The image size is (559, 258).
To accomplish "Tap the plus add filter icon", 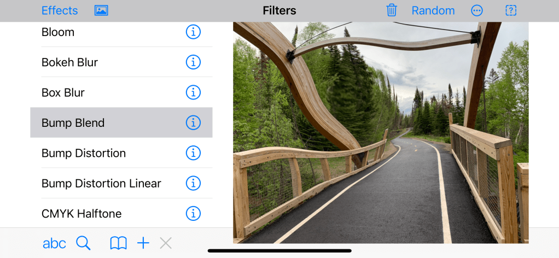I will (x=143, y=243).
